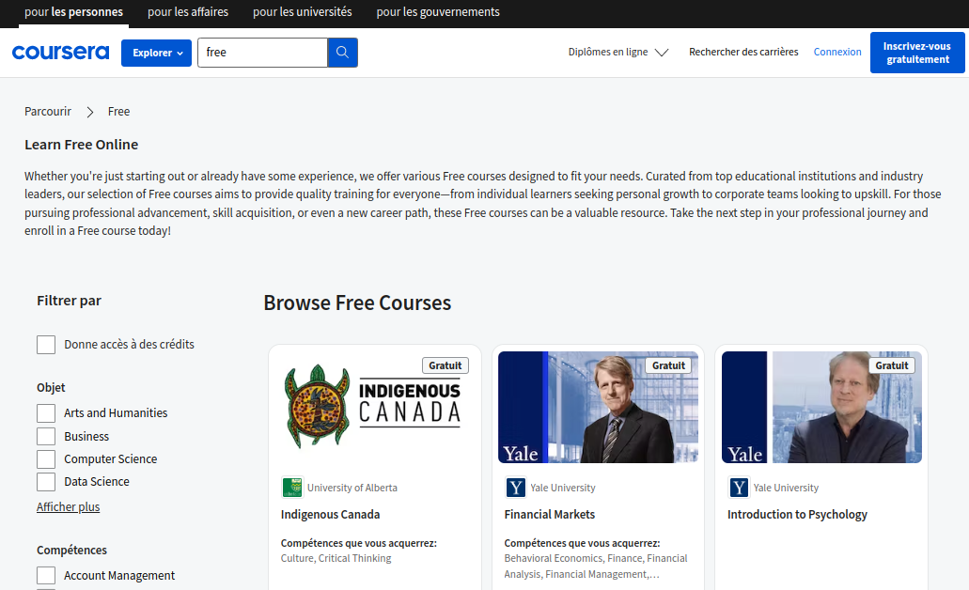Click Gratuit badge on Indigenous Canada card
This screenshot has width=969, height=590.
445,365
